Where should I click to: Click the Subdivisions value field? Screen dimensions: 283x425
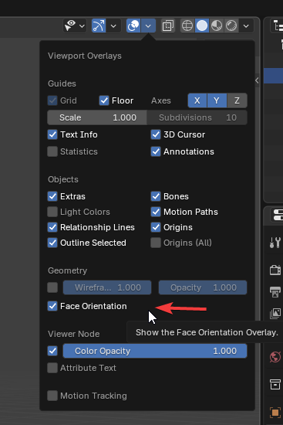[197, 117]
